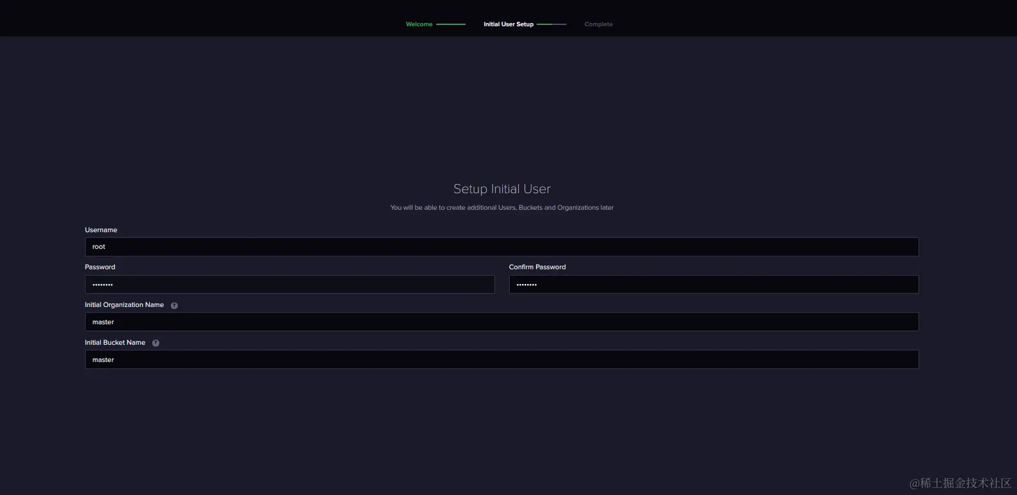The image size is (1017, 495).
Task: Select the Initial User Setup step
Action: pyautogui.click(x=508, y=24)
